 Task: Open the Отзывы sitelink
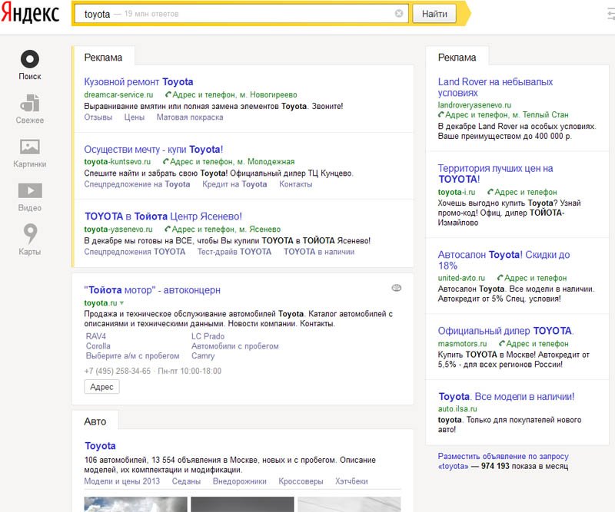[98, 117]
